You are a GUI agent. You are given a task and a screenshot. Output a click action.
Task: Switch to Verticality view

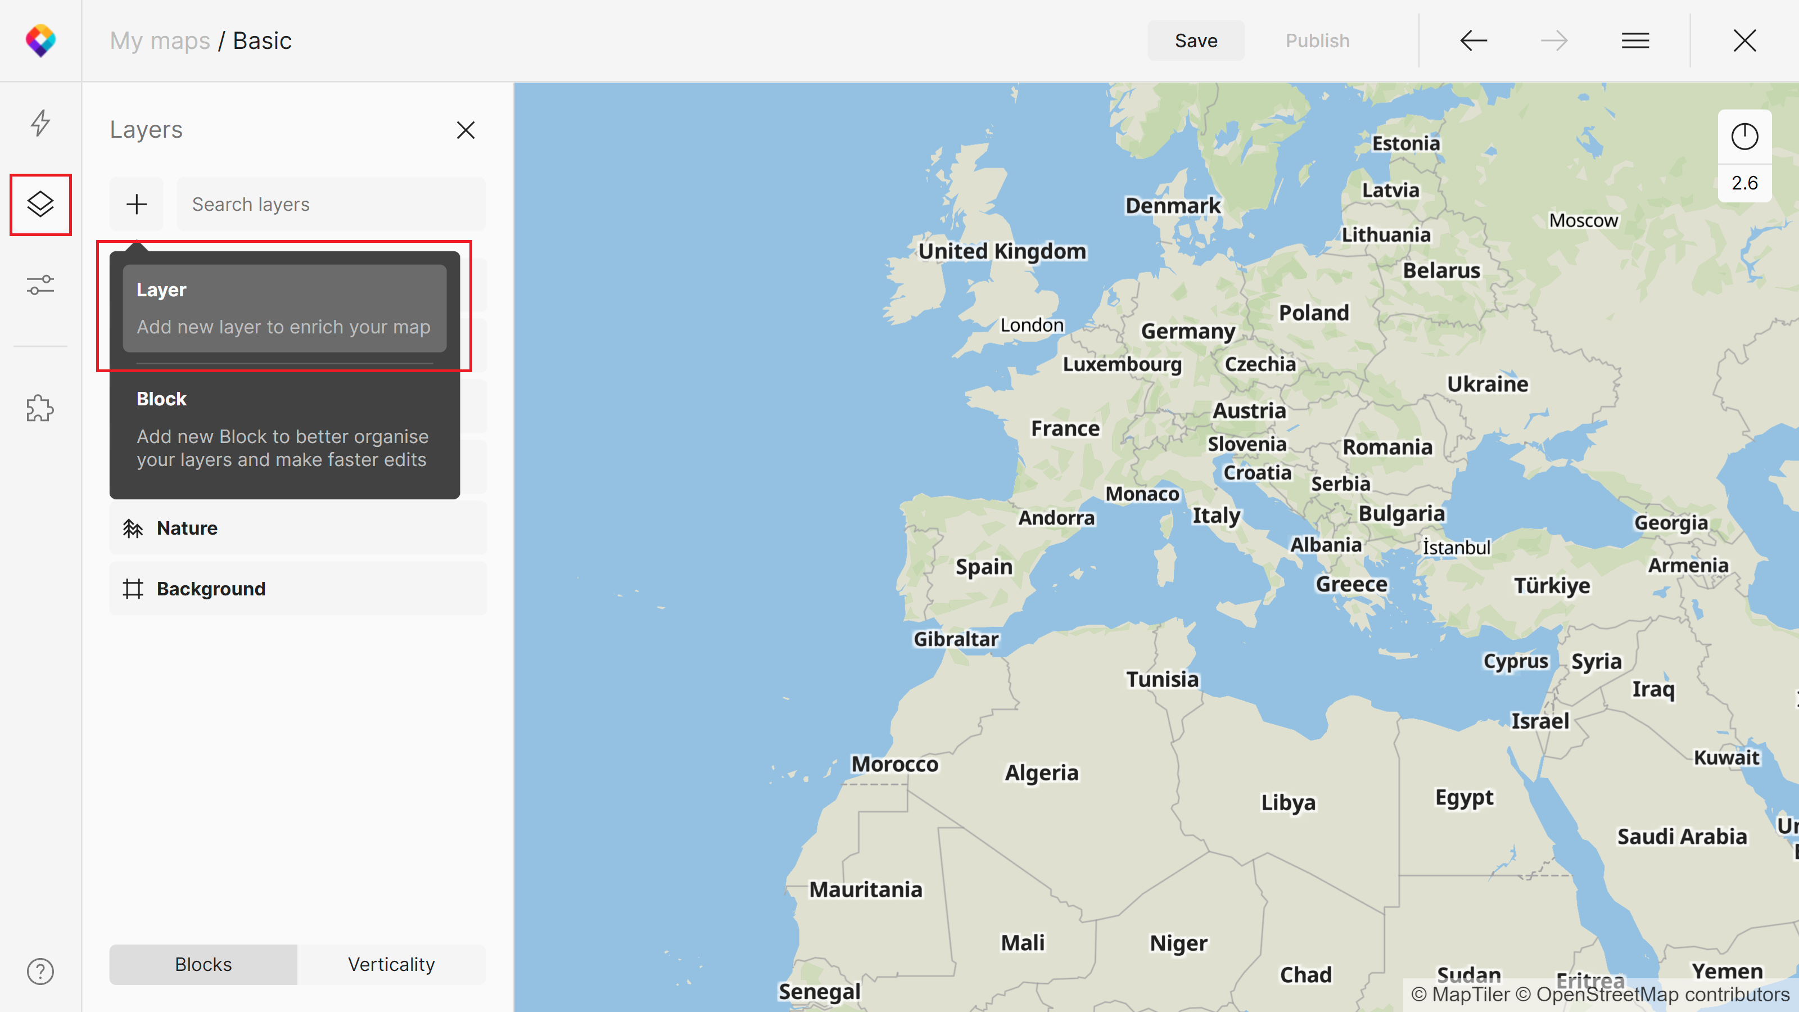[x=391, y=964]
